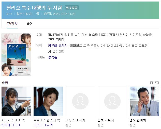Expand cast list with 더보기

pos(154,83)
